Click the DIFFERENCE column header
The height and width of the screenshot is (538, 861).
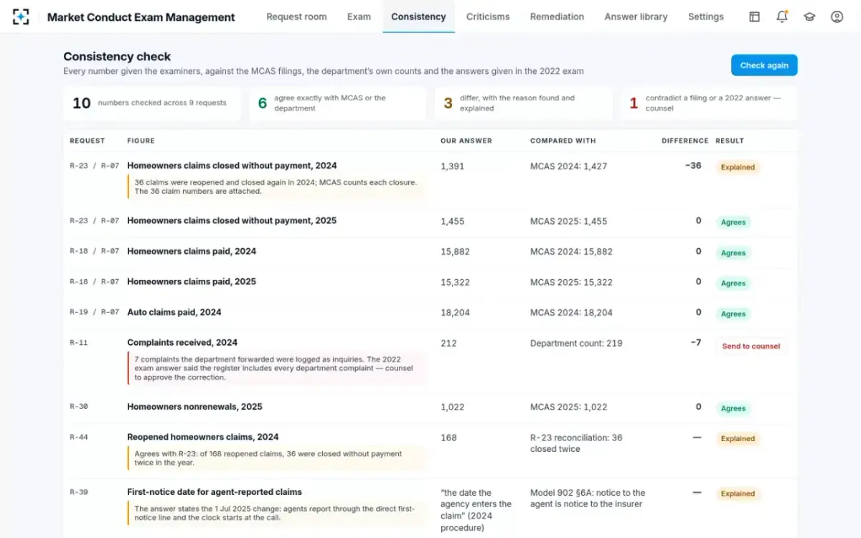684,141
